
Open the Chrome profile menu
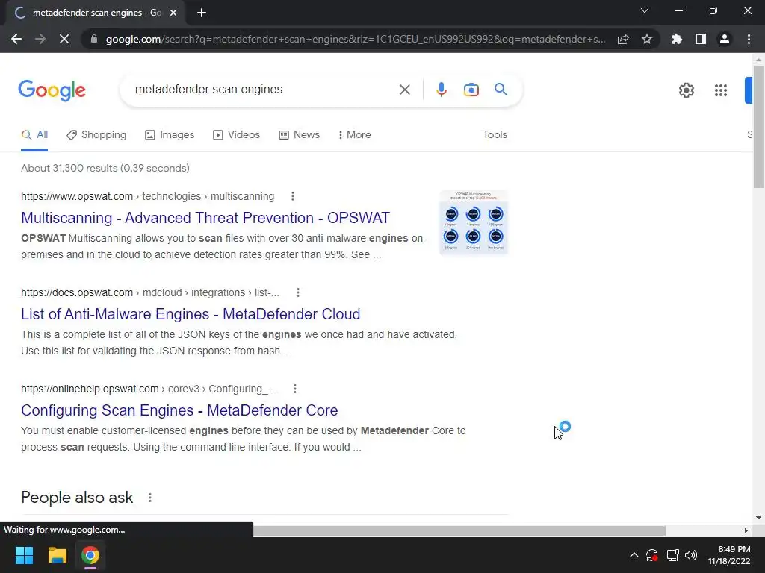(725, 39)
